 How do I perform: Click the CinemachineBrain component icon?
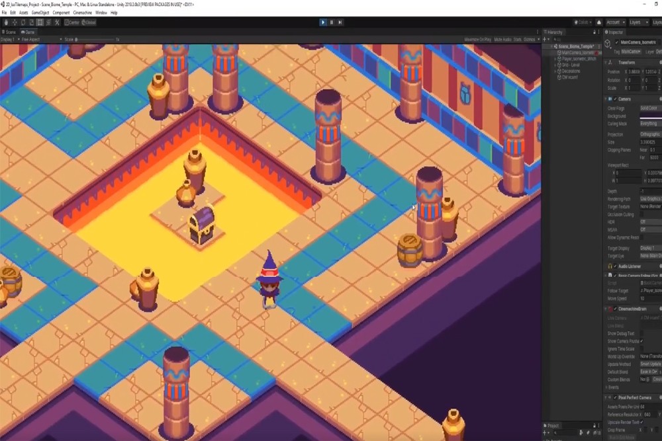[610, 309]
